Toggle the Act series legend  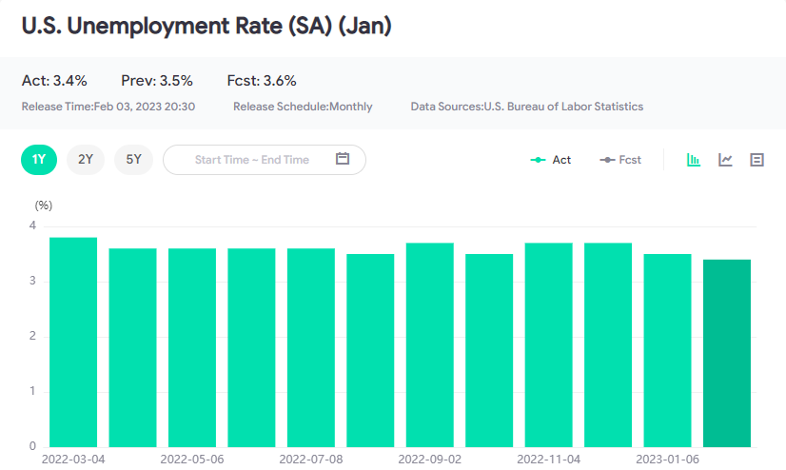[551, 160]
